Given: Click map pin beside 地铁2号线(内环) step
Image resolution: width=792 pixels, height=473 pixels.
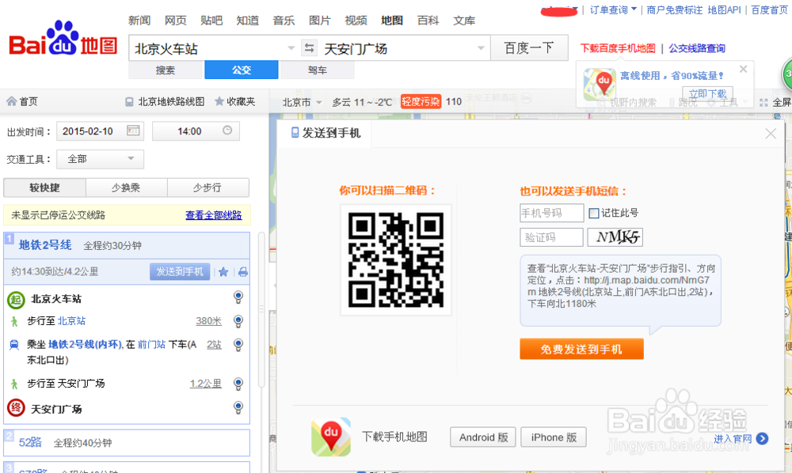Looking at the screenshot, I should pyautogui.click(x=238, y=344).
